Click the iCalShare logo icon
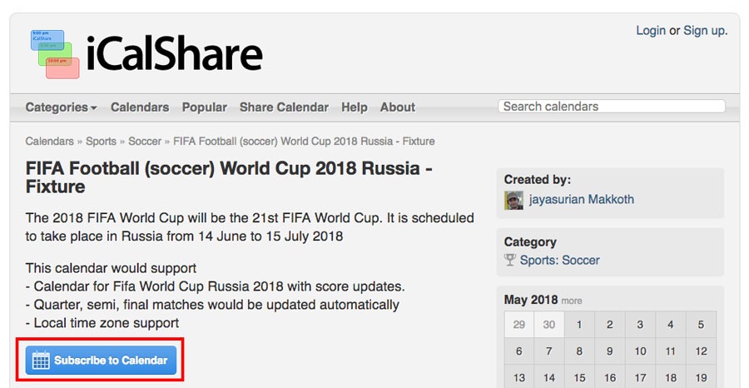 coord(55,54)
